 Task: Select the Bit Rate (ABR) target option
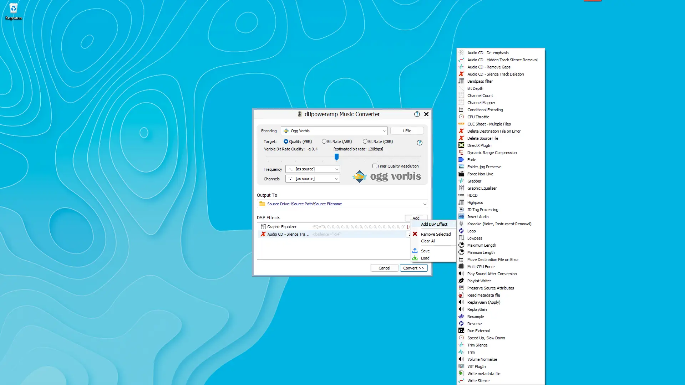[x=324, y=142]
